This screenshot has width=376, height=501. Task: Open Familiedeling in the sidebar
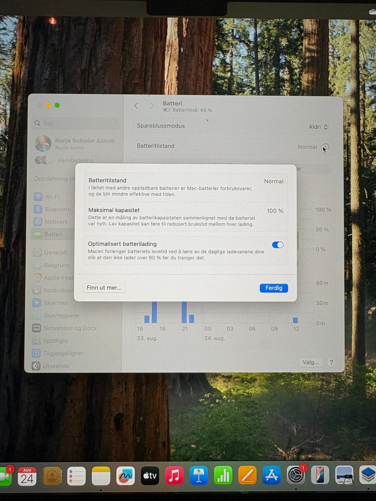(65, 160)
